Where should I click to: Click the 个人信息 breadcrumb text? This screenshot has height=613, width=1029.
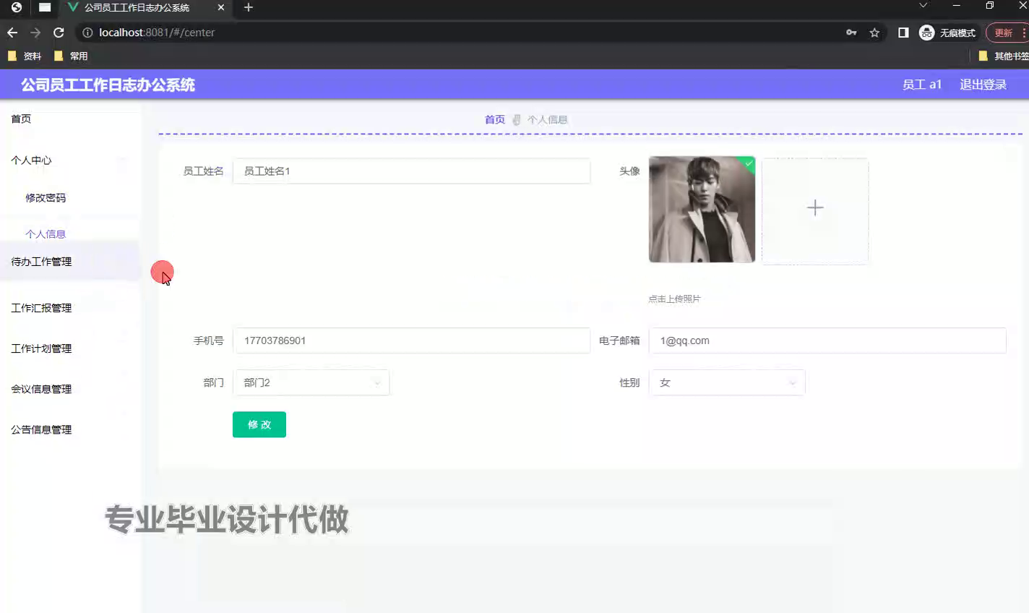click(547, 120)
